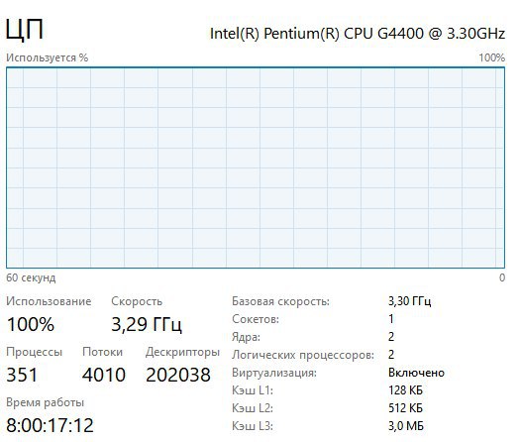Select the 3,30 ГГц base speed value
The image size is (519, 442).
tap(409, 301)
